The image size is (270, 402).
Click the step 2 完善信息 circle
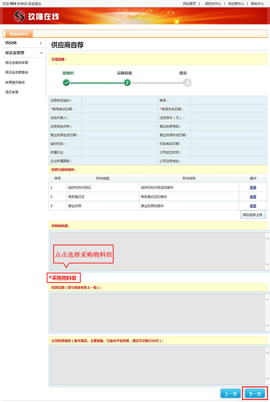pos(127,83)
